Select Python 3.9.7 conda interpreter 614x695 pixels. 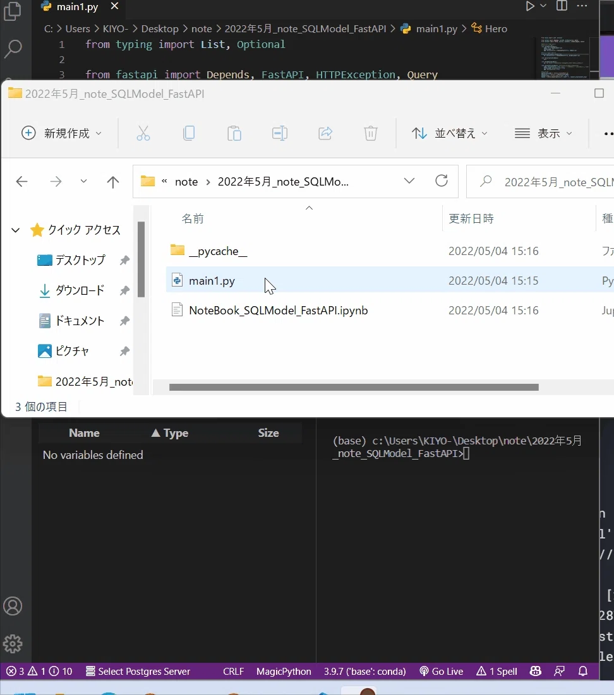coord(364,671)
